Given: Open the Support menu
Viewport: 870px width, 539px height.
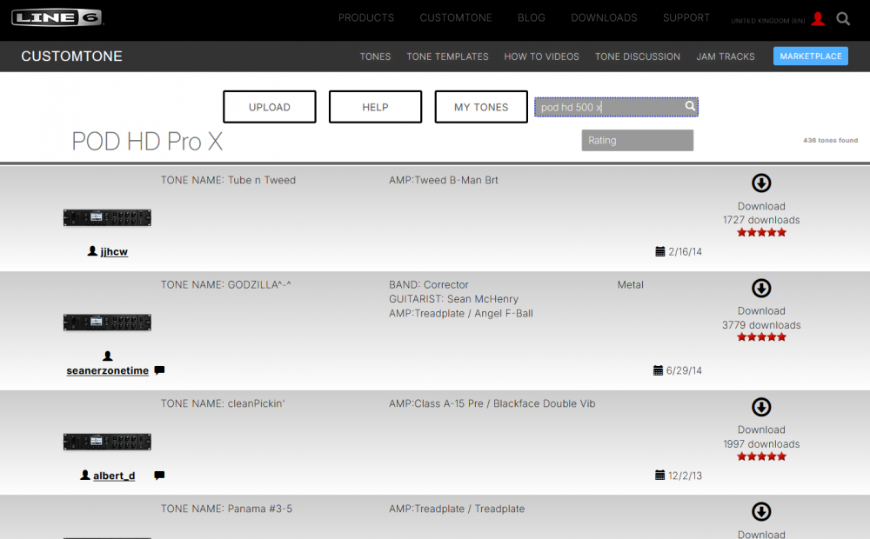Looking at the screenshot, I should tap(686, 17).
